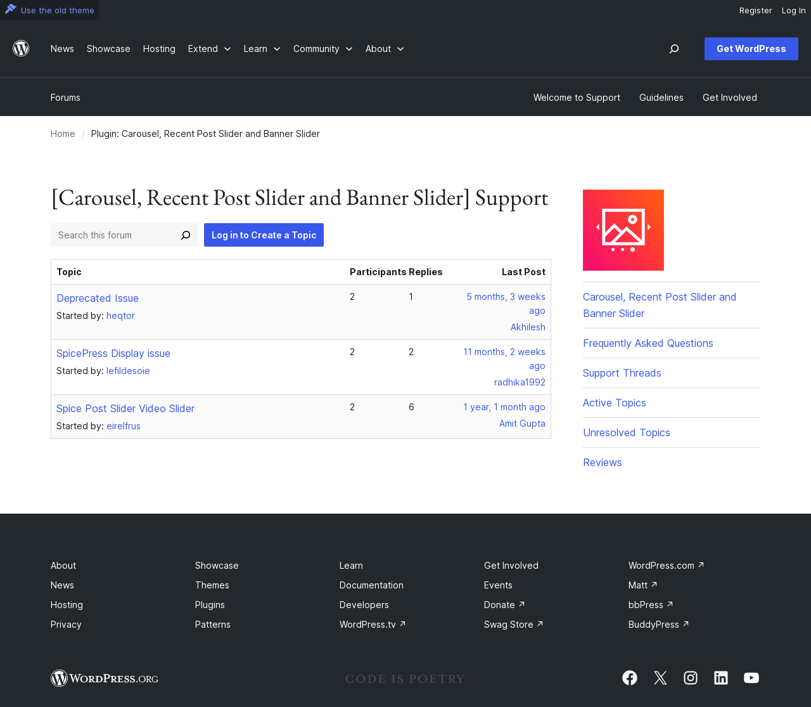Open the Hosting menu item
811x707 pixels.
click(x=159, y=49)
